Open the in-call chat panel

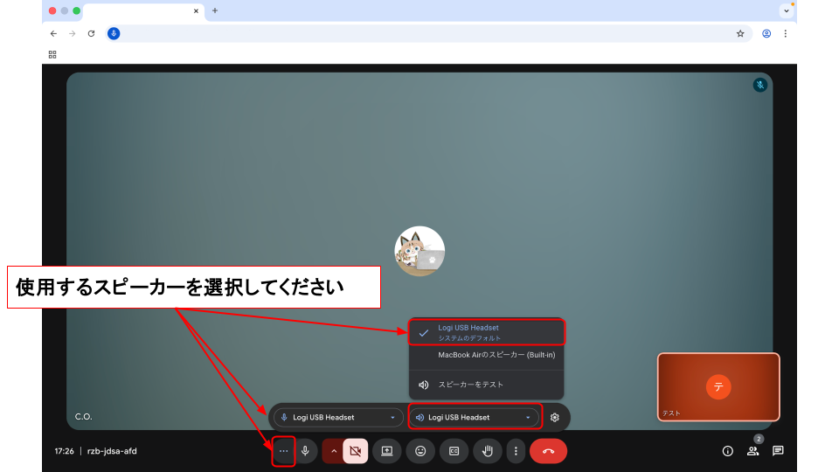coord(778,451)
